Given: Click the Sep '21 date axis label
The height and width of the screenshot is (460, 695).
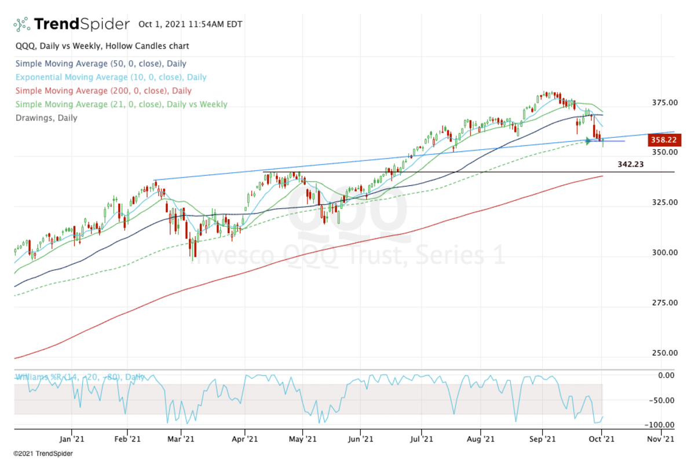Looking at the screenshot, I should coord(542,439).
